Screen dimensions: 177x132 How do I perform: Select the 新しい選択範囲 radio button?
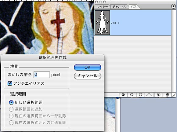coord(11,103)
